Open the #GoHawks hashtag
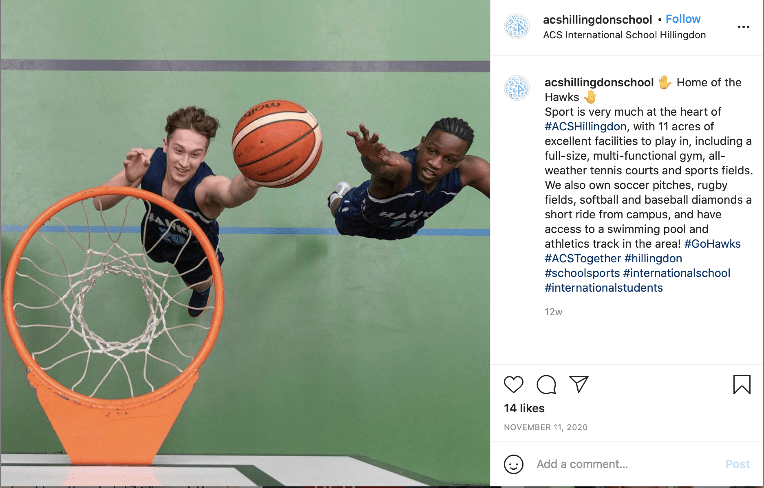The image size is (764, 488). 712,244
